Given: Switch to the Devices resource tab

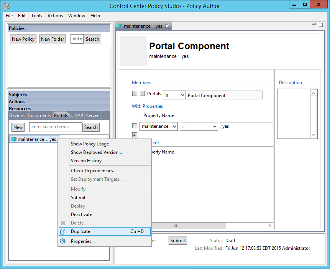Looking at the screenshot, I should 17,116.
